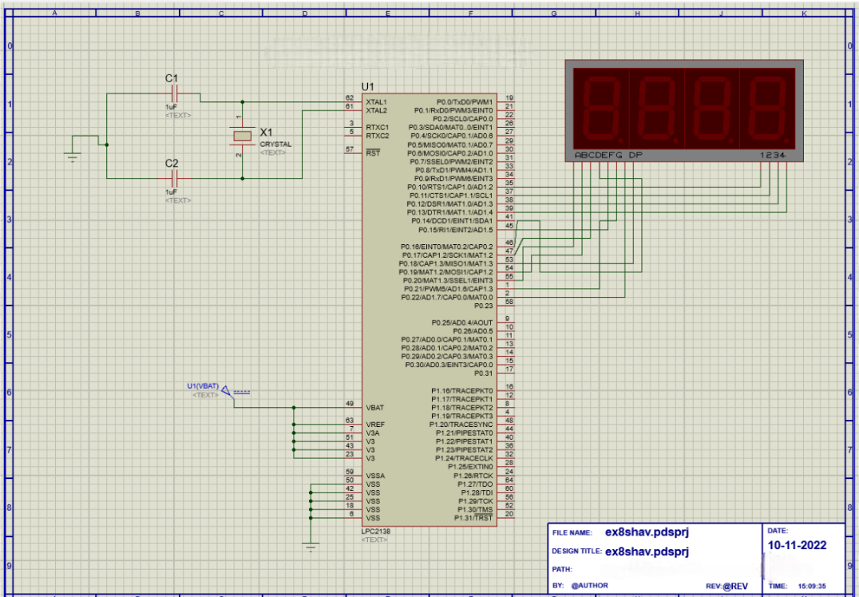This screenshot has height=597, width=859.
Task: Click the RST pin of U1
Action: tap(354, 154)
